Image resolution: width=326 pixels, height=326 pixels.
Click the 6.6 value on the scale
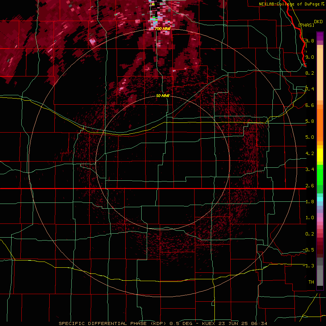[310, 105]
